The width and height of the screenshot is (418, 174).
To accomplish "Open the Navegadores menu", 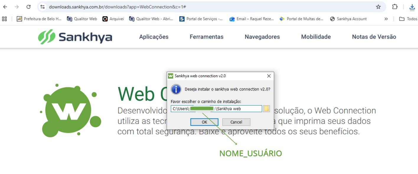I will (262, 37).
